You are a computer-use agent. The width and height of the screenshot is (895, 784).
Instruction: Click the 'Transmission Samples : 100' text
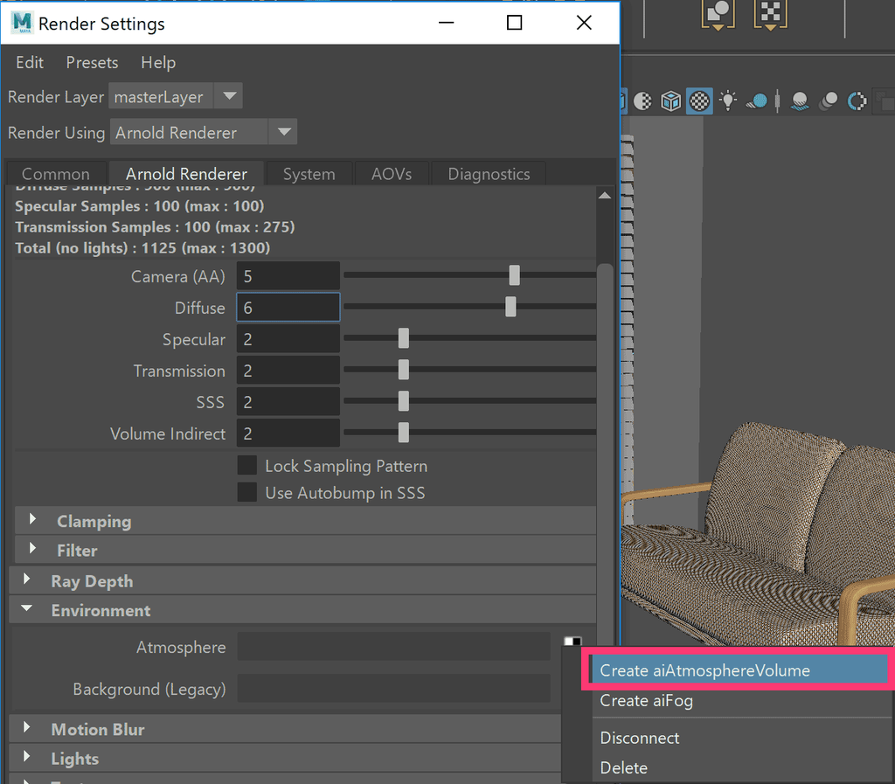(113, 226)
